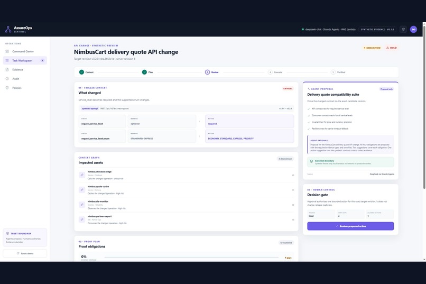Click the AssureOps Sentinel logo icon
Image resolution: width=426 pixels, height=284 pixels.
click(8, 29)
